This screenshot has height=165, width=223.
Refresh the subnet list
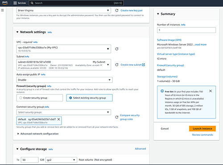117,65
